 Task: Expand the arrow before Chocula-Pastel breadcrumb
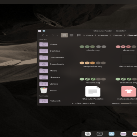click(125, 35)
